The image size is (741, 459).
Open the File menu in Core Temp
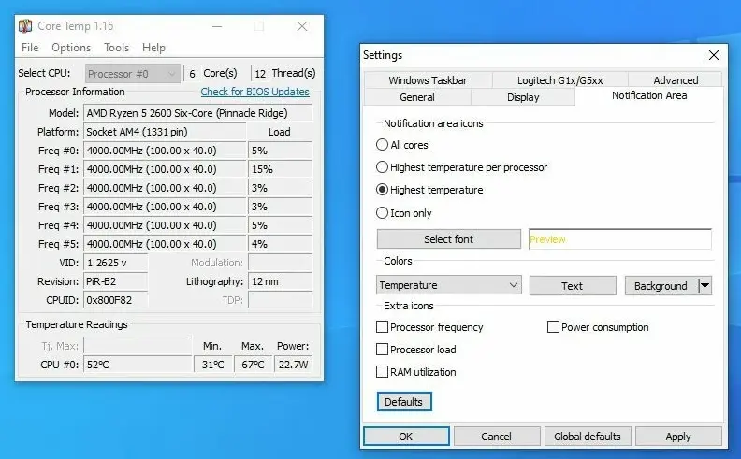(x=30, y=48)
